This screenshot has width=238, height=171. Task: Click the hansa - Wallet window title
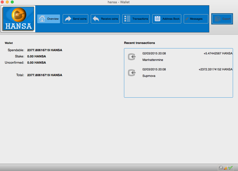coord(118,2)
